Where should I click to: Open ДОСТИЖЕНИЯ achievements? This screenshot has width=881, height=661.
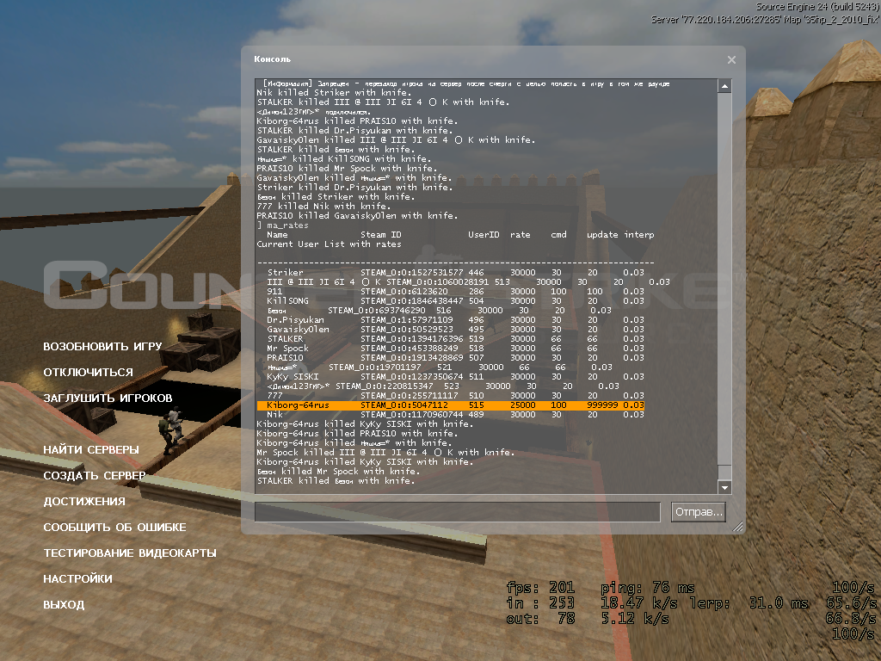84,502
